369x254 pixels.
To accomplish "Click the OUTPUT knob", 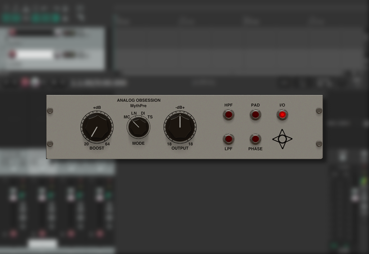I will click(x=180, y=127).
